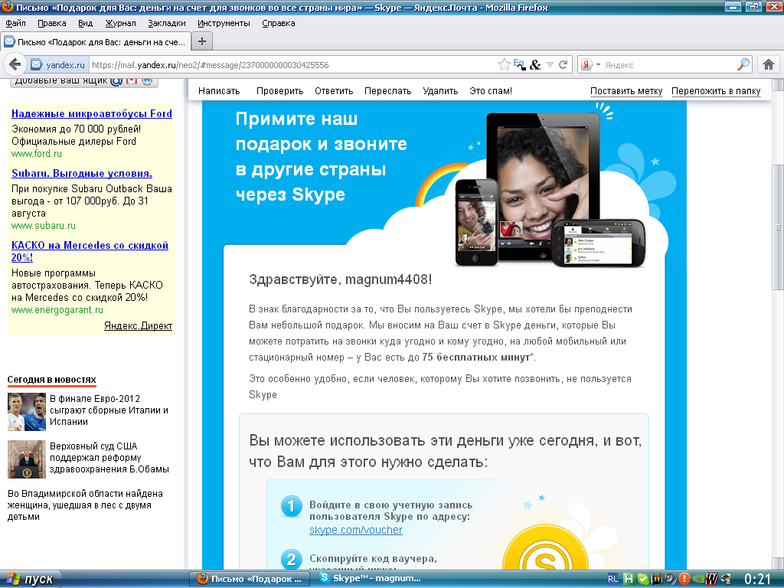The width and height of the screenshot is (784, 588).
Task: Click Написать to compose a message
Action: 219,91
